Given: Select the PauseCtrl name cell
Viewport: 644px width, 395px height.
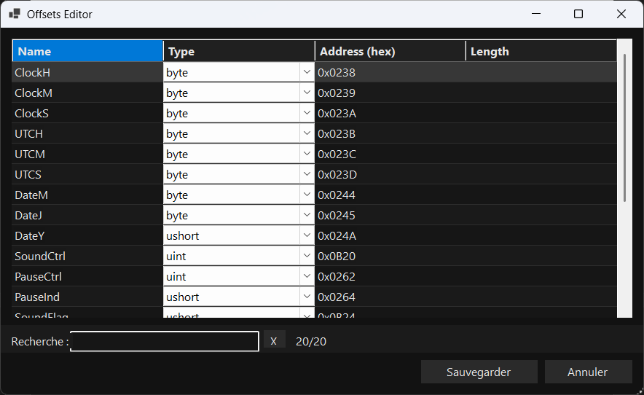Looking at the screenshot, I should coord(87,277).
